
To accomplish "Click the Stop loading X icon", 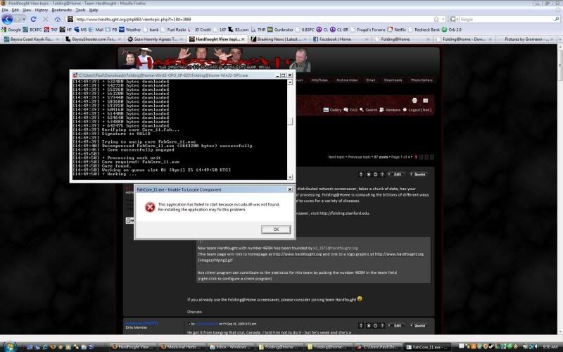I will coord(46,19).
